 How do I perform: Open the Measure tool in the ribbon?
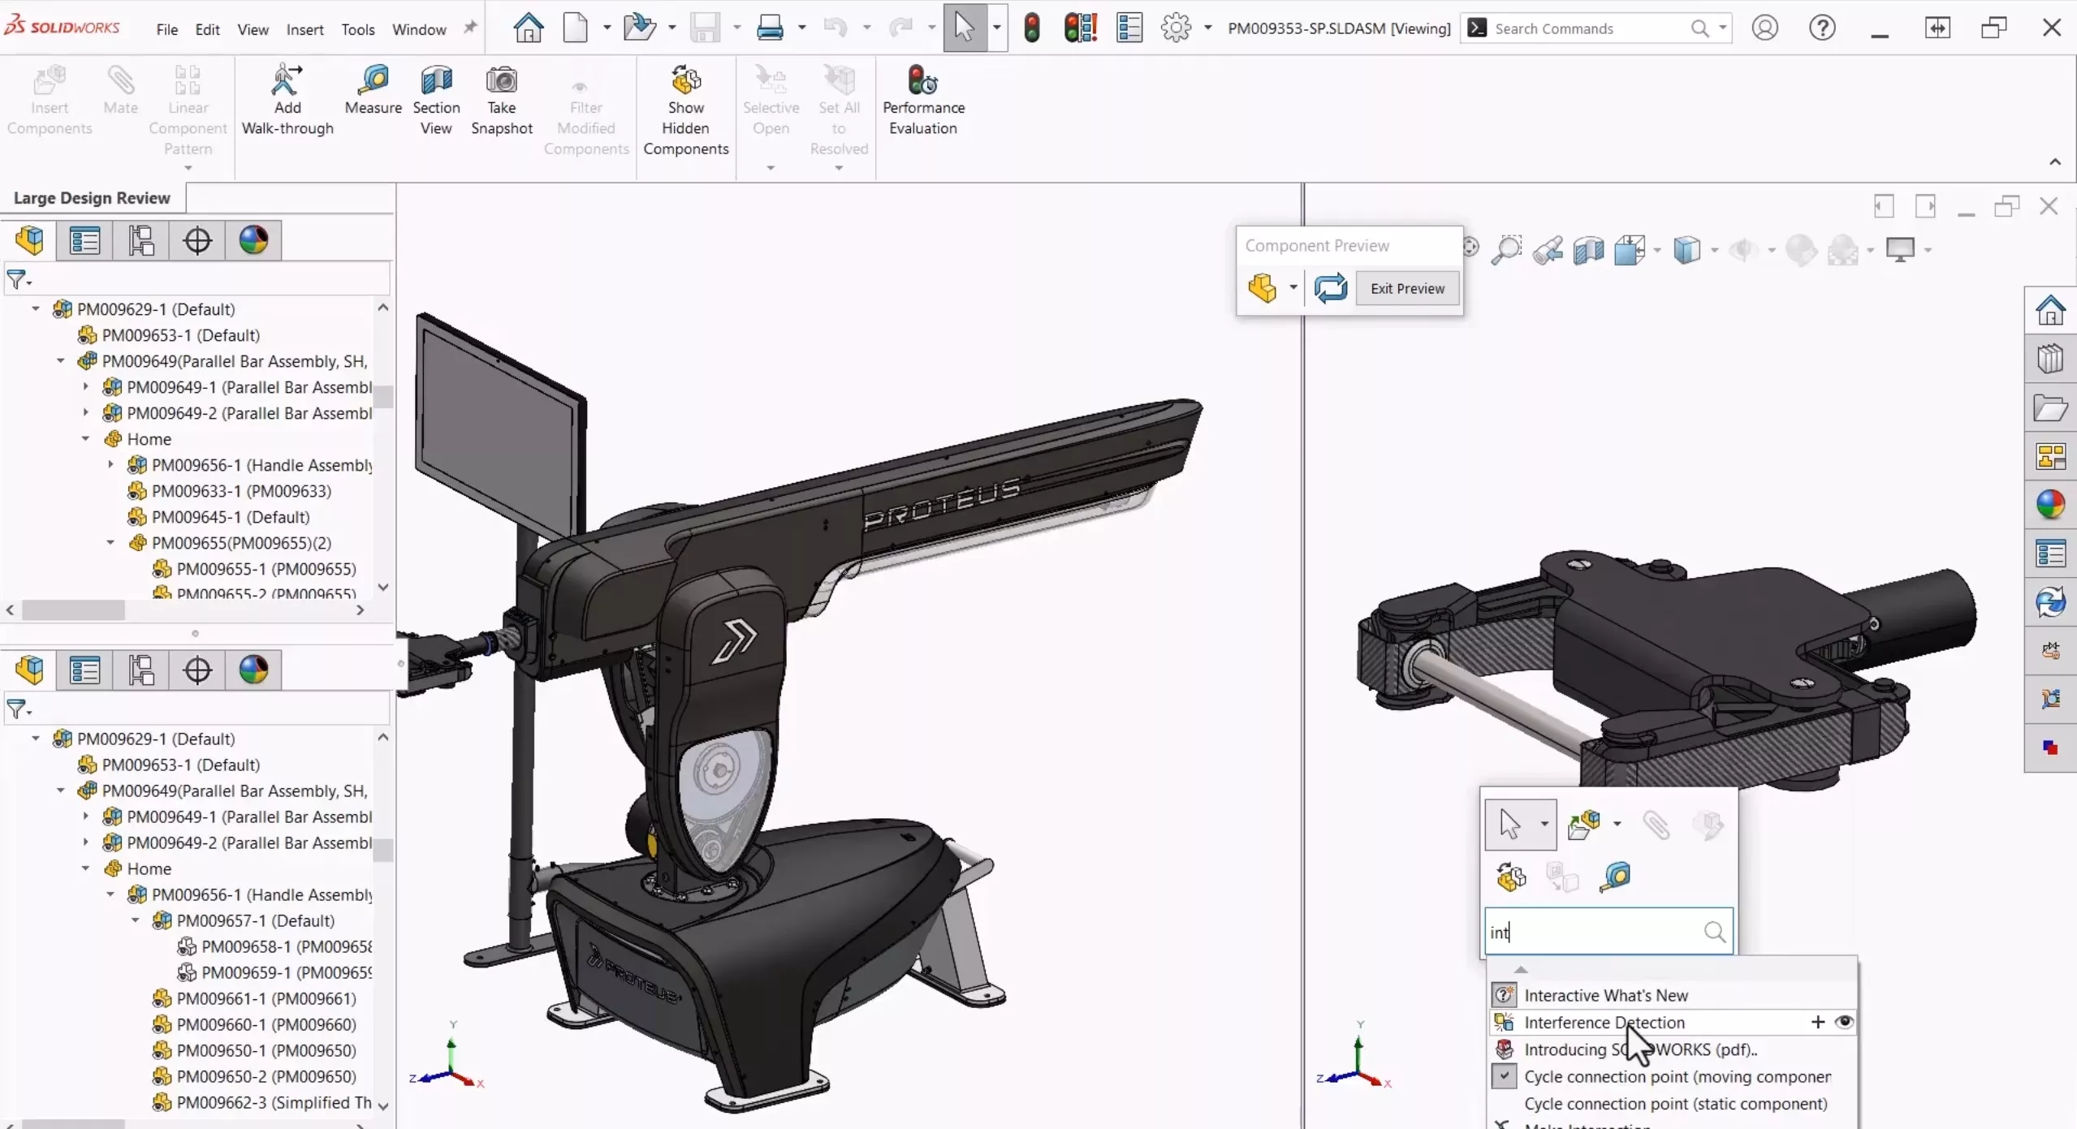[x=373, y=90]
